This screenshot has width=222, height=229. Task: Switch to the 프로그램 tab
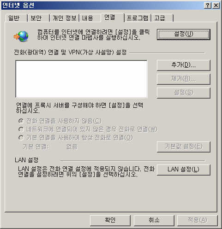[138, 18]
